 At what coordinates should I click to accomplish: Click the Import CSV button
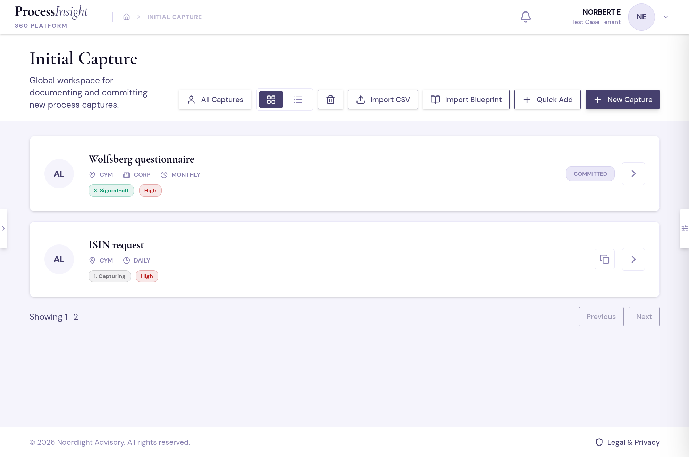[x=383, y=100]
